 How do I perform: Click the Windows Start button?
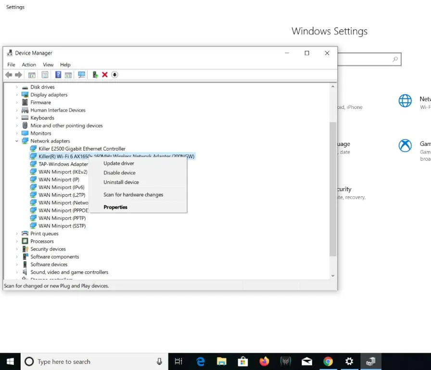[x=10, y=361]
